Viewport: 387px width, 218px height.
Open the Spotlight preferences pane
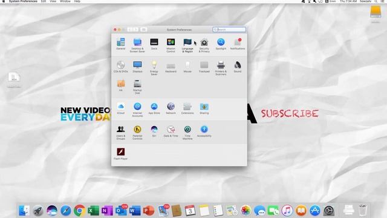click(x=221, y=44)
